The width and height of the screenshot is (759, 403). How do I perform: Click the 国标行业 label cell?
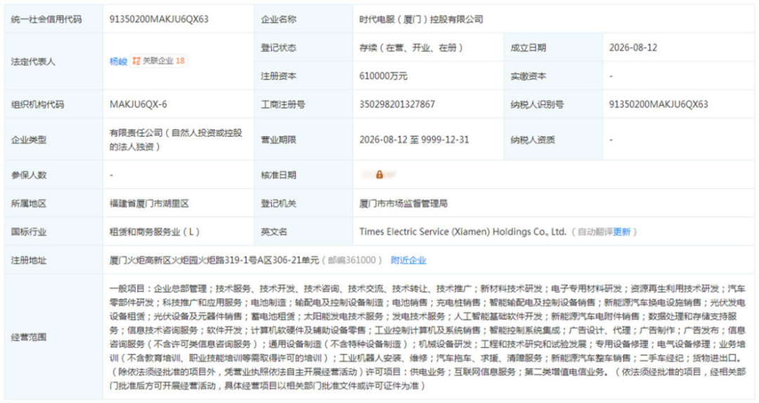tap(53, 232)
